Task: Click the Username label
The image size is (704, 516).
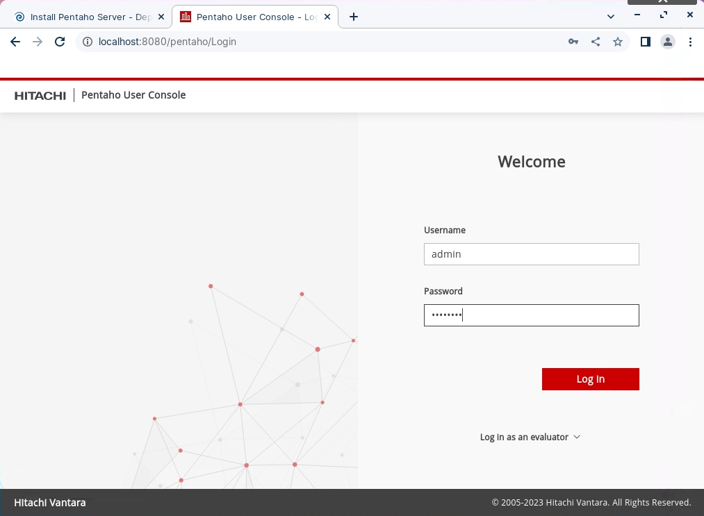Action: [x=445, y=230]
